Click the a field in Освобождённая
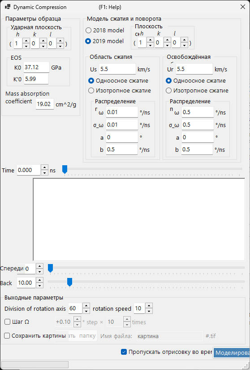 pyautogui.click(x=198, y=137)
